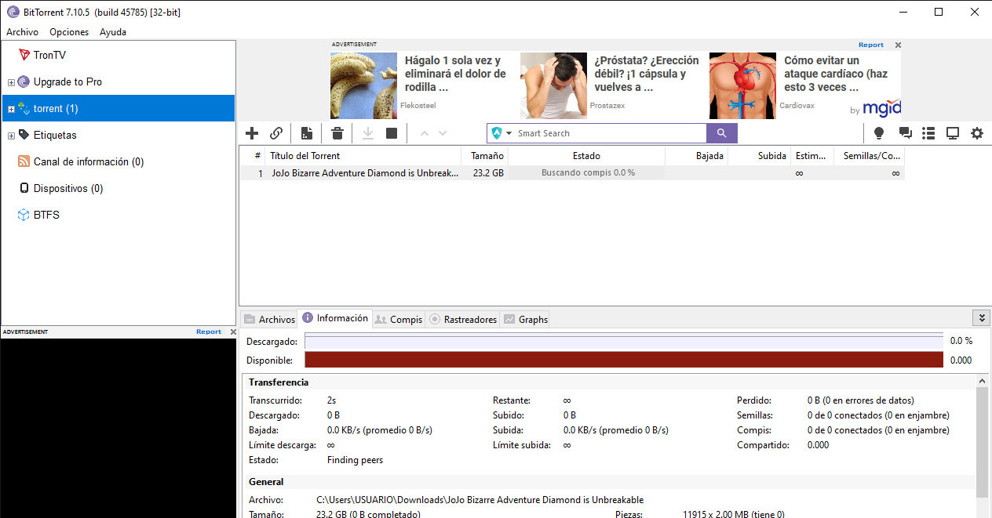Sort by Tamaño column header
The image size is (992, 518).
[484, 156]
